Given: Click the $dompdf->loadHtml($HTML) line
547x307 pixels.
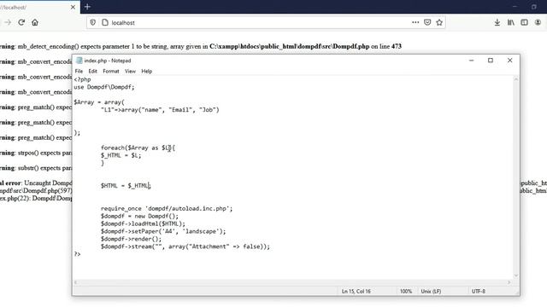Looking at the screenshot, I should tap(143, 223).
